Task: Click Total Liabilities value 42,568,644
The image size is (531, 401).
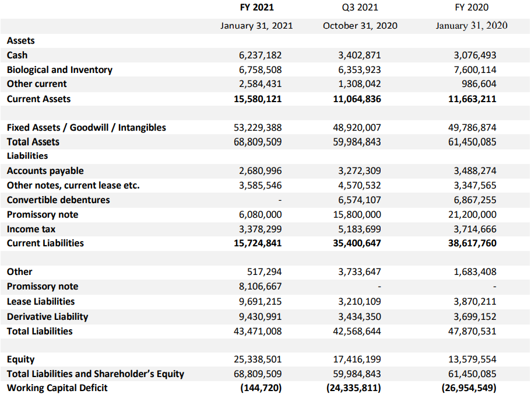Action: [x=357, y=331]
